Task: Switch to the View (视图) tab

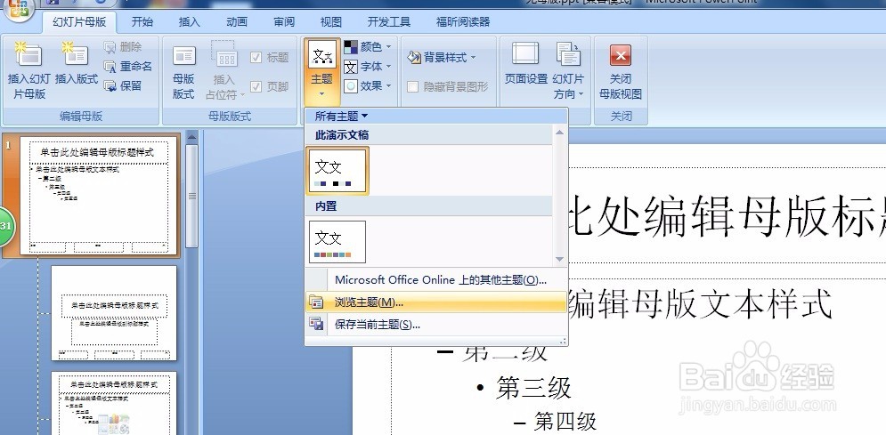Action: click(x=331, y=22)
